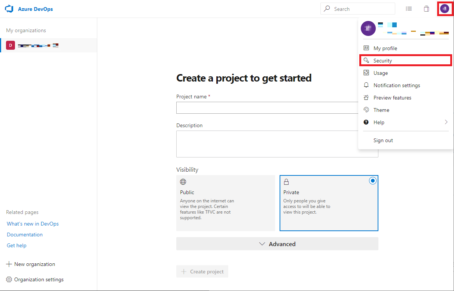454x291 pixels.
Task: Click the Azure DevOps logo icon
Action: [9, 9]
